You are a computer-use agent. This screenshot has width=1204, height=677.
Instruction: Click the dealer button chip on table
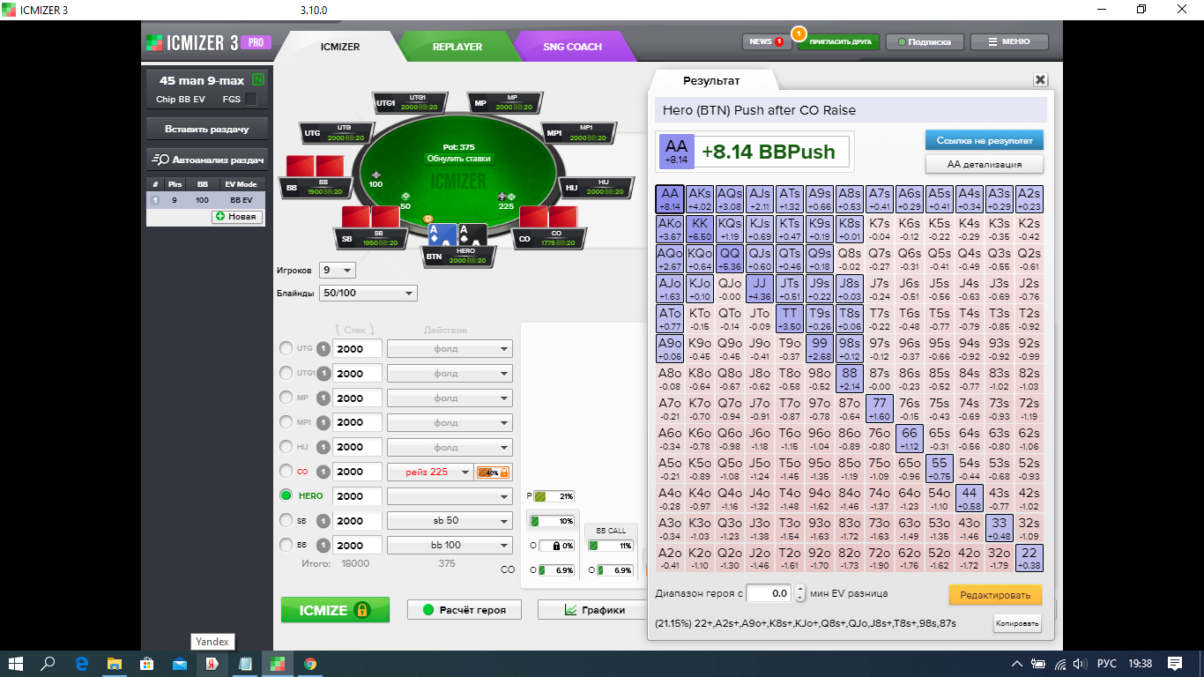[428, 217]
